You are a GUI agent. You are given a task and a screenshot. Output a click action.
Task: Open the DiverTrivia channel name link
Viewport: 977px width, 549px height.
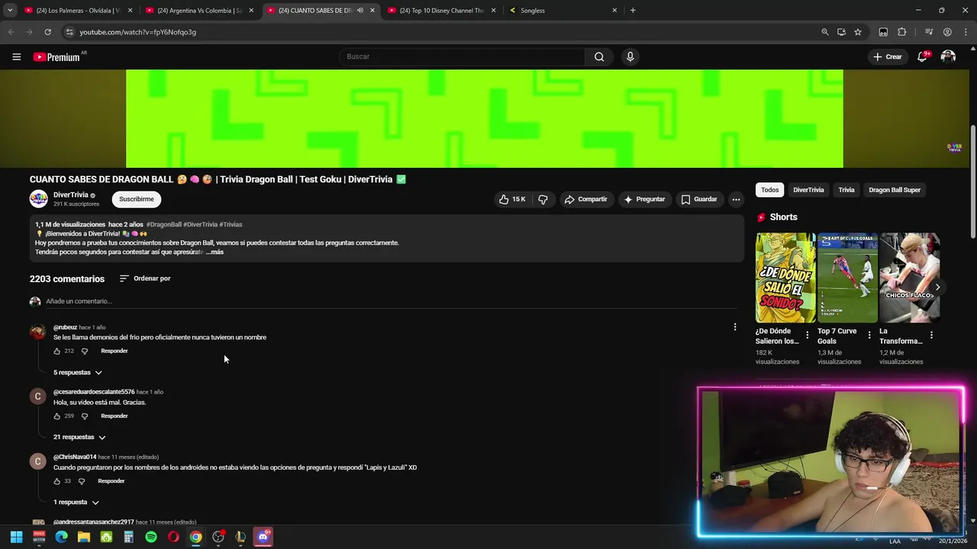click(71, 194)
